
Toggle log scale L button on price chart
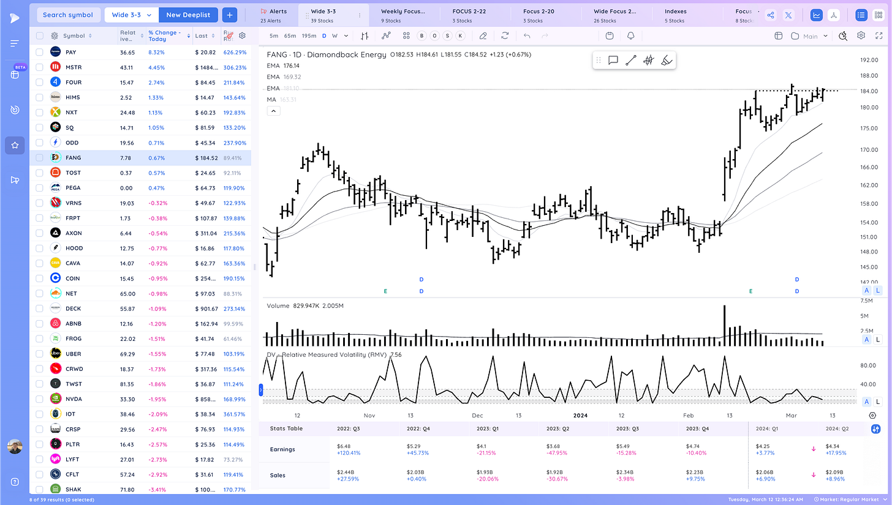coord(877,291)
